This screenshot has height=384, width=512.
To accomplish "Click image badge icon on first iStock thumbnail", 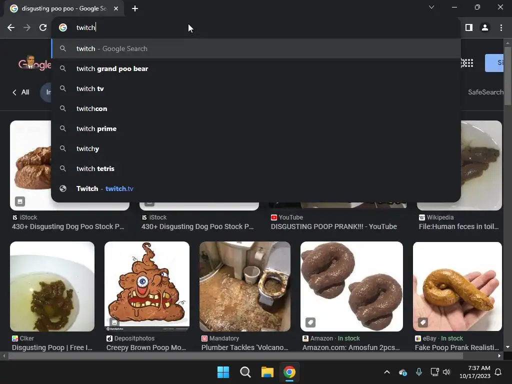I will coord(20,201).
